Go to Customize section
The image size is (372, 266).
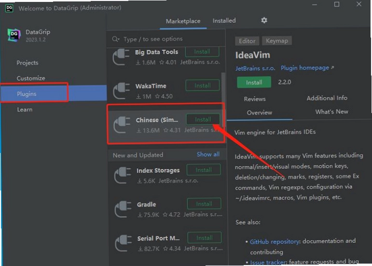[31, 78]
